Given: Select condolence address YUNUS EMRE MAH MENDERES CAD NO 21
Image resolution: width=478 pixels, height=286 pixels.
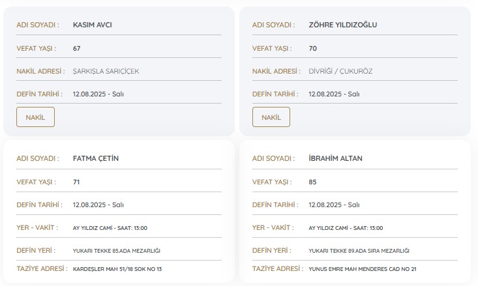Looking at the screenshot, I should [x=362, y=268].
